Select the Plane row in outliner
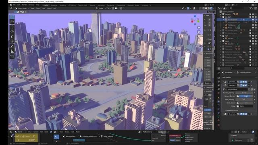Image resolution: width=258 pixels, height=145 pixels. click(237, 28)
